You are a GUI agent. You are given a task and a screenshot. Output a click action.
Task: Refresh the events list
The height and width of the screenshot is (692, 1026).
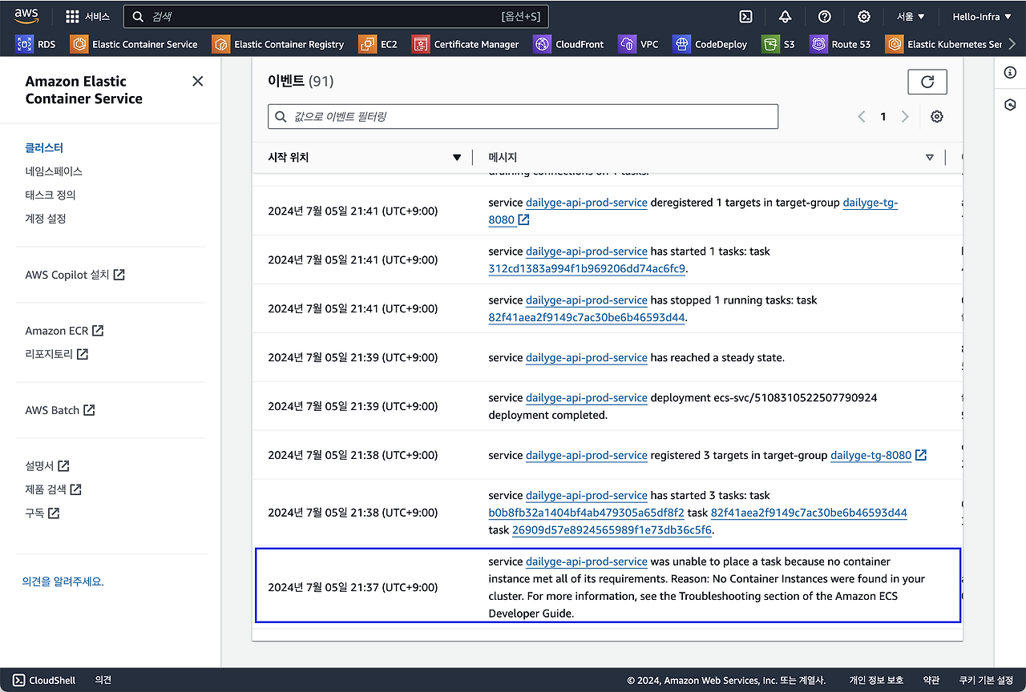click(x=927, y=82)
